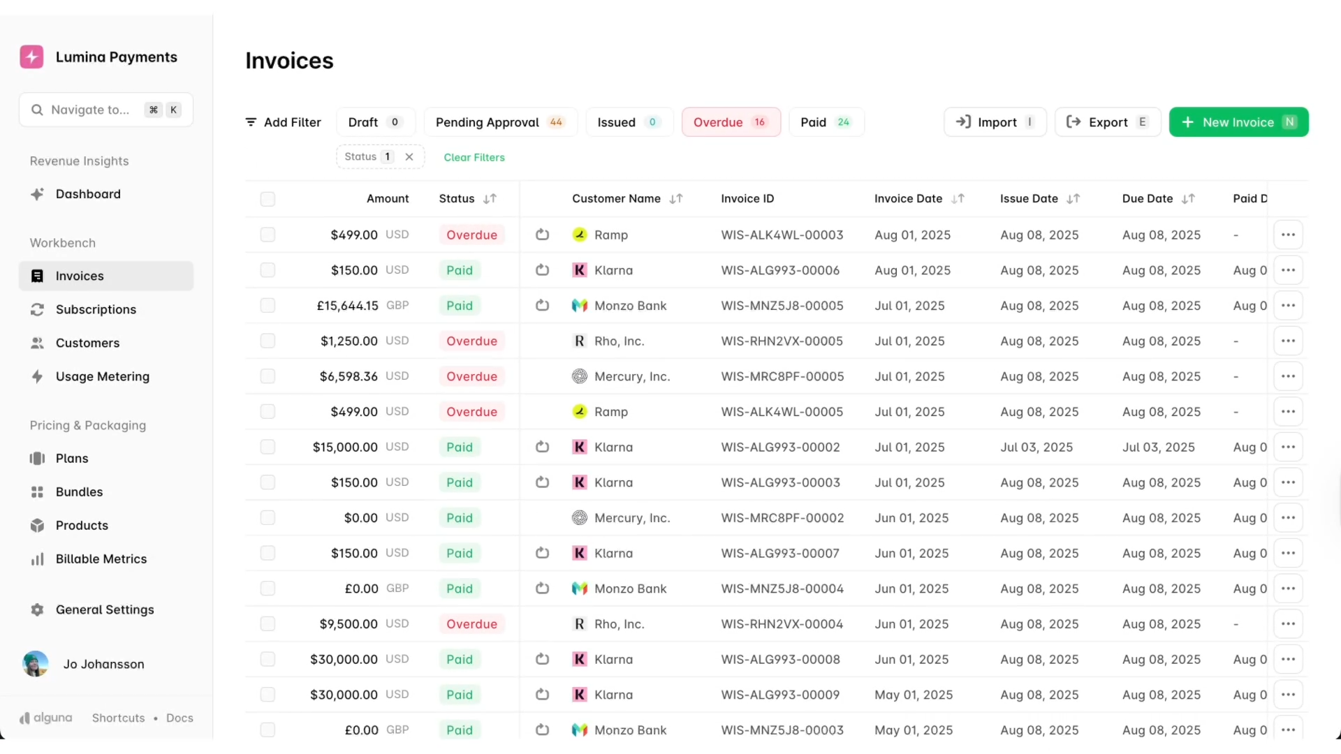Viewport: 1341px width, 754px height.
Task: Sort by Due Date column
Action: [1189, 198]
